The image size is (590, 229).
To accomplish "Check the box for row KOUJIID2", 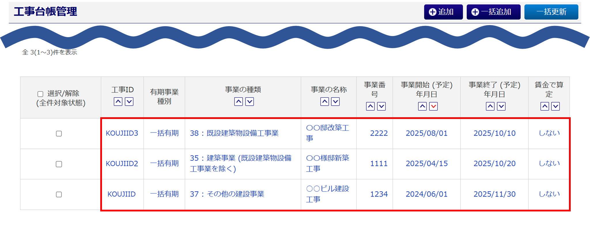I will pyautogui.click(x=59, y=164).
